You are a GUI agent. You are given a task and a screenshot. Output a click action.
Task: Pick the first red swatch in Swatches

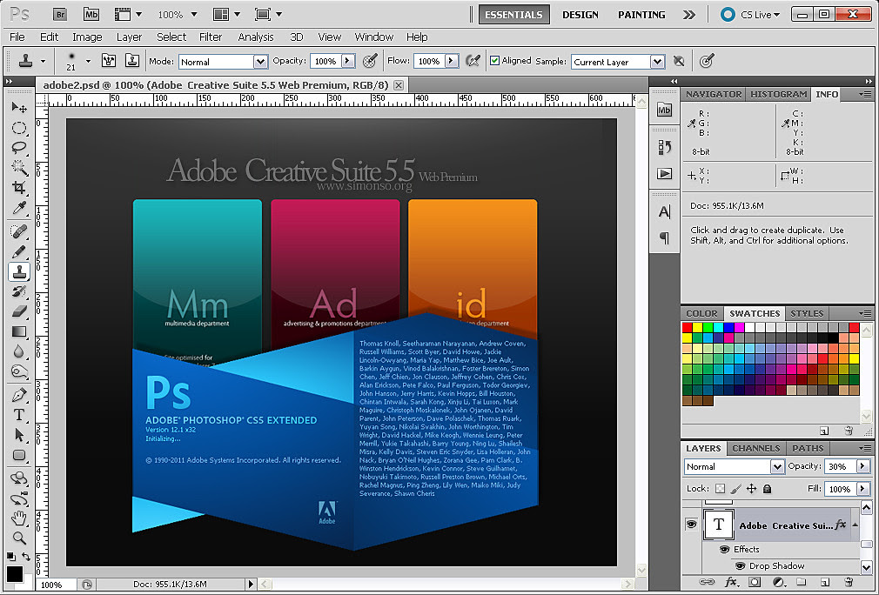(688, 327)
